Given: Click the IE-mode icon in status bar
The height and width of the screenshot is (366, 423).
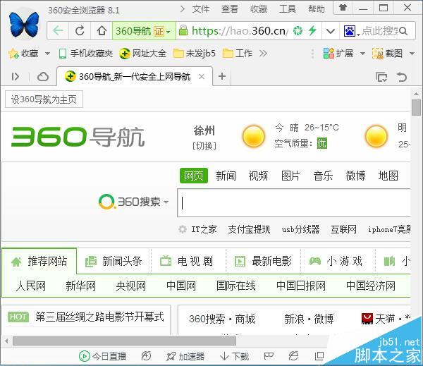Looking at the screenshot, I should (293, 356).
